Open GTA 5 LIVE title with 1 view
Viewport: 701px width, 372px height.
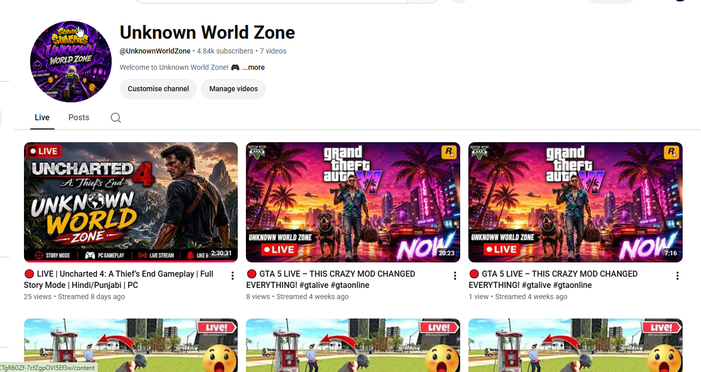553,279
